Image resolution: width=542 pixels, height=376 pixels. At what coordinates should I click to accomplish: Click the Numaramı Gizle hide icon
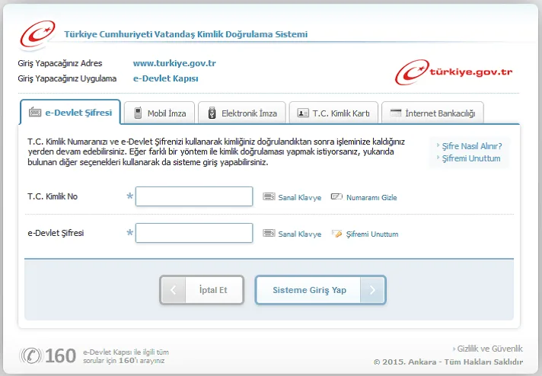336,196
